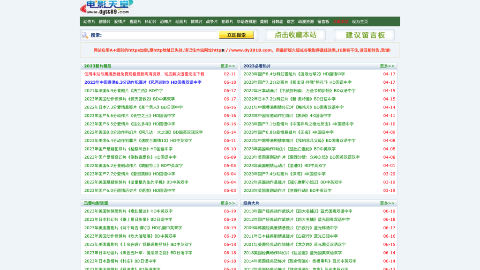Click the 建议留言板 banner image
This screenshot has height=270, width=480.
click(364, 35)
